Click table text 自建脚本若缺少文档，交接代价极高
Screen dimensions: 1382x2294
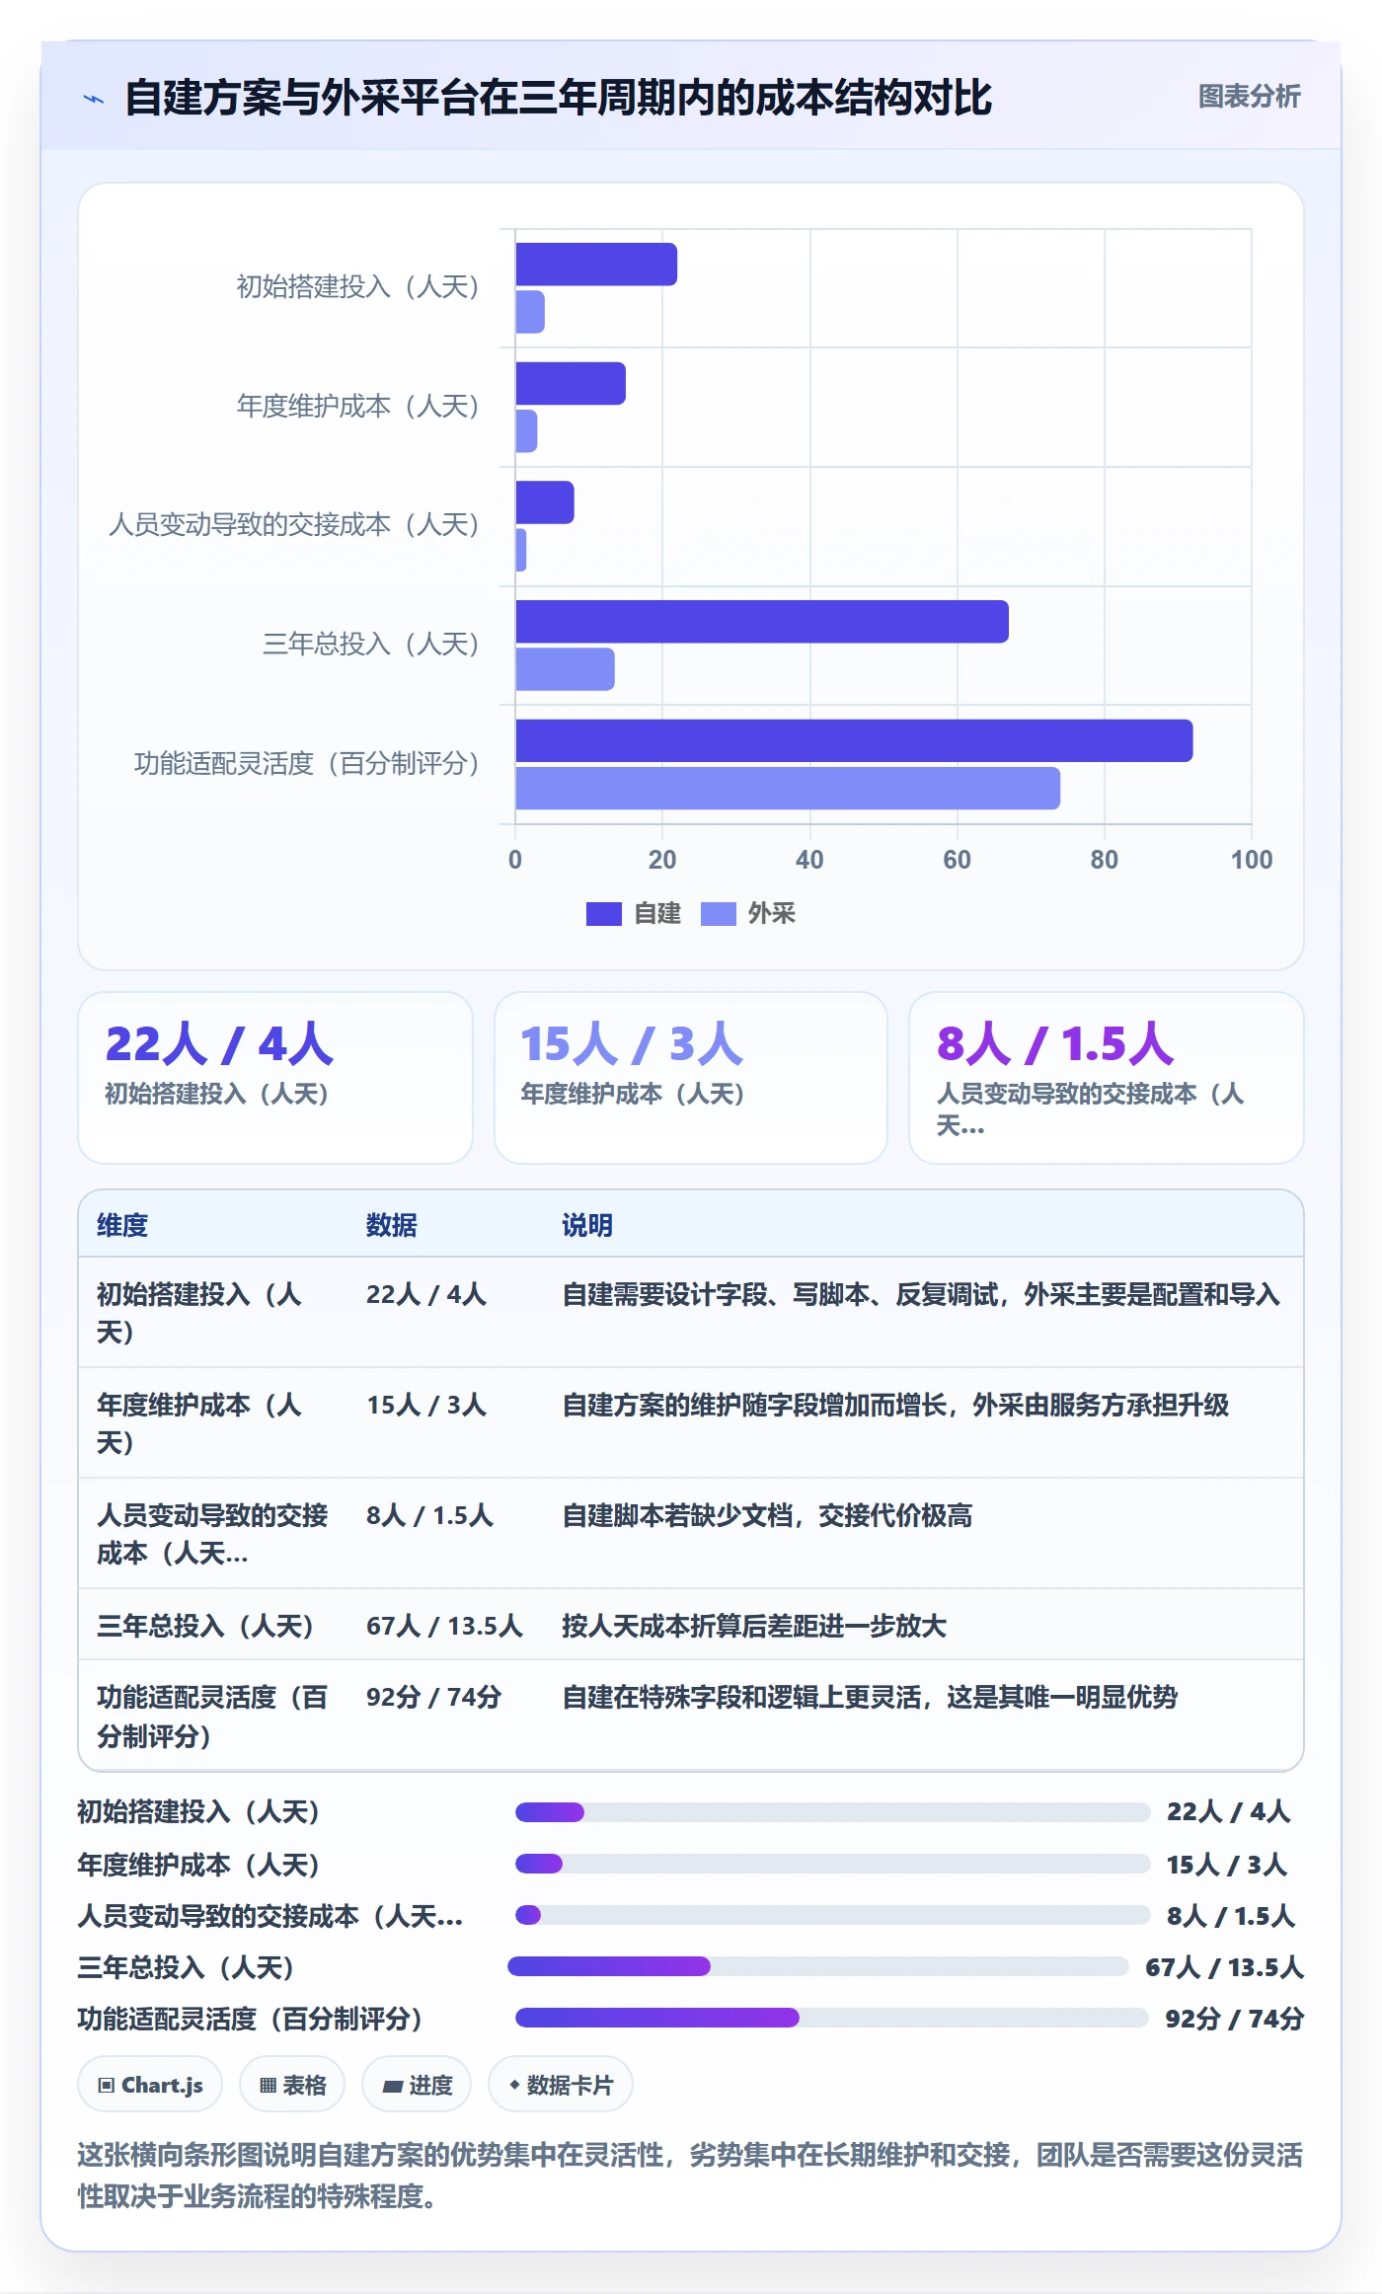(767, 1515)
